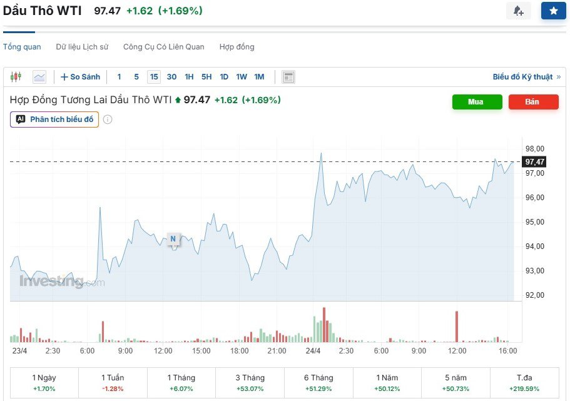570x401 pixels.
Task: Select the 1D chart interval
Action: (224, 77)
